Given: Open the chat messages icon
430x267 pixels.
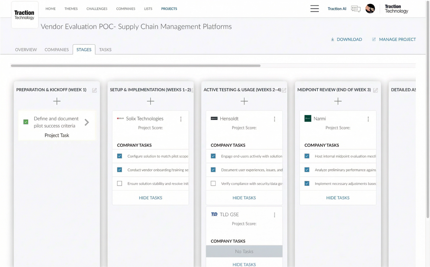Looking at the screenshot, I should (x=356, y=9).
